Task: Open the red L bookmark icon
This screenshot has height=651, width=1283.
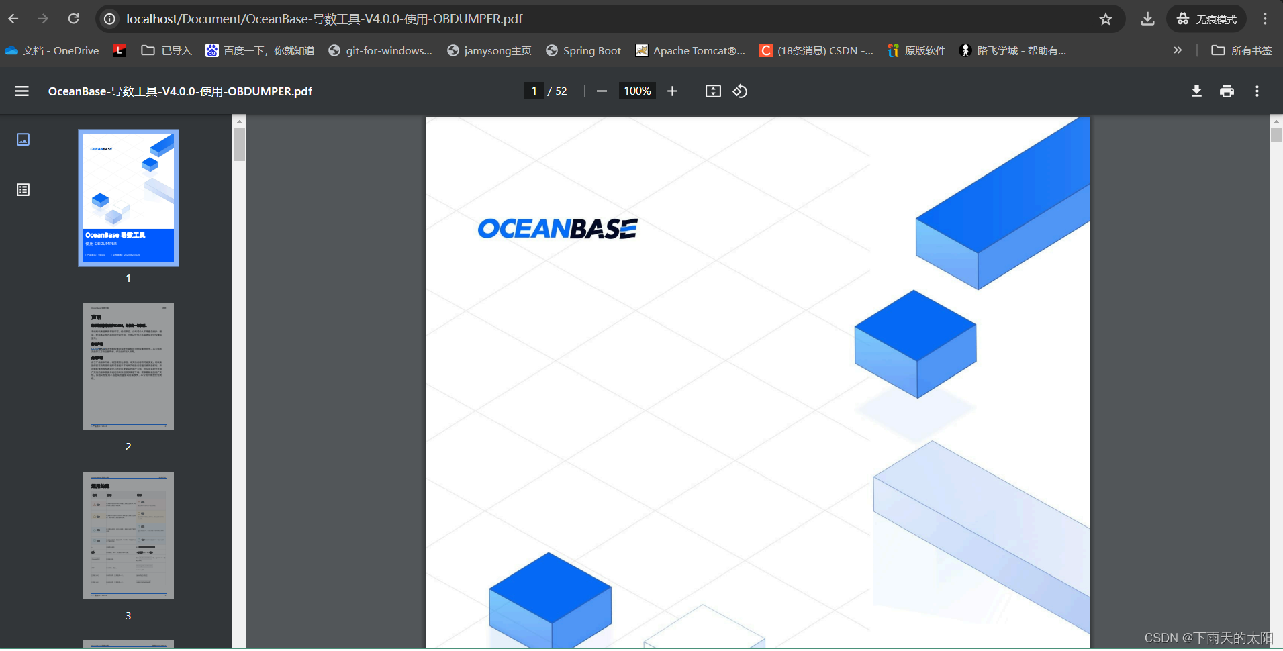Action: (x=120, y=50)
